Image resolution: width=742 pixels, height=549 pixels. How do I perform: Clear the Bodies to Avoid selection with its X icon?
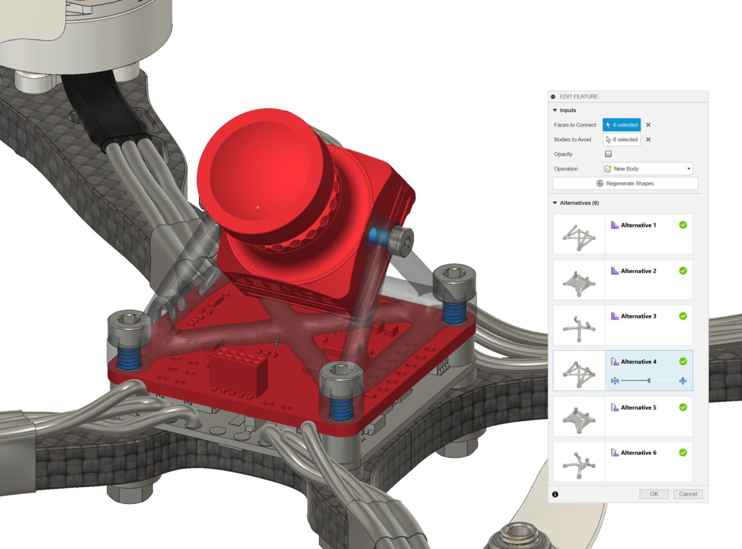[648, 140]
